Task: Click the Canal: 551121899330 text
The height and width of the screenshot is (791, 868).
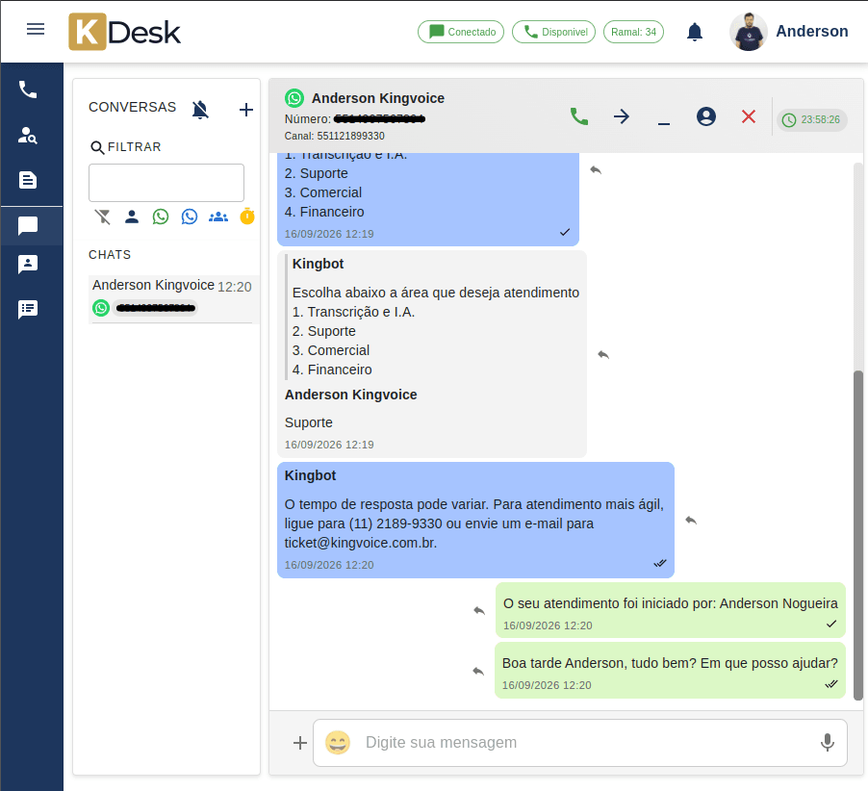Action: [334, 137]
